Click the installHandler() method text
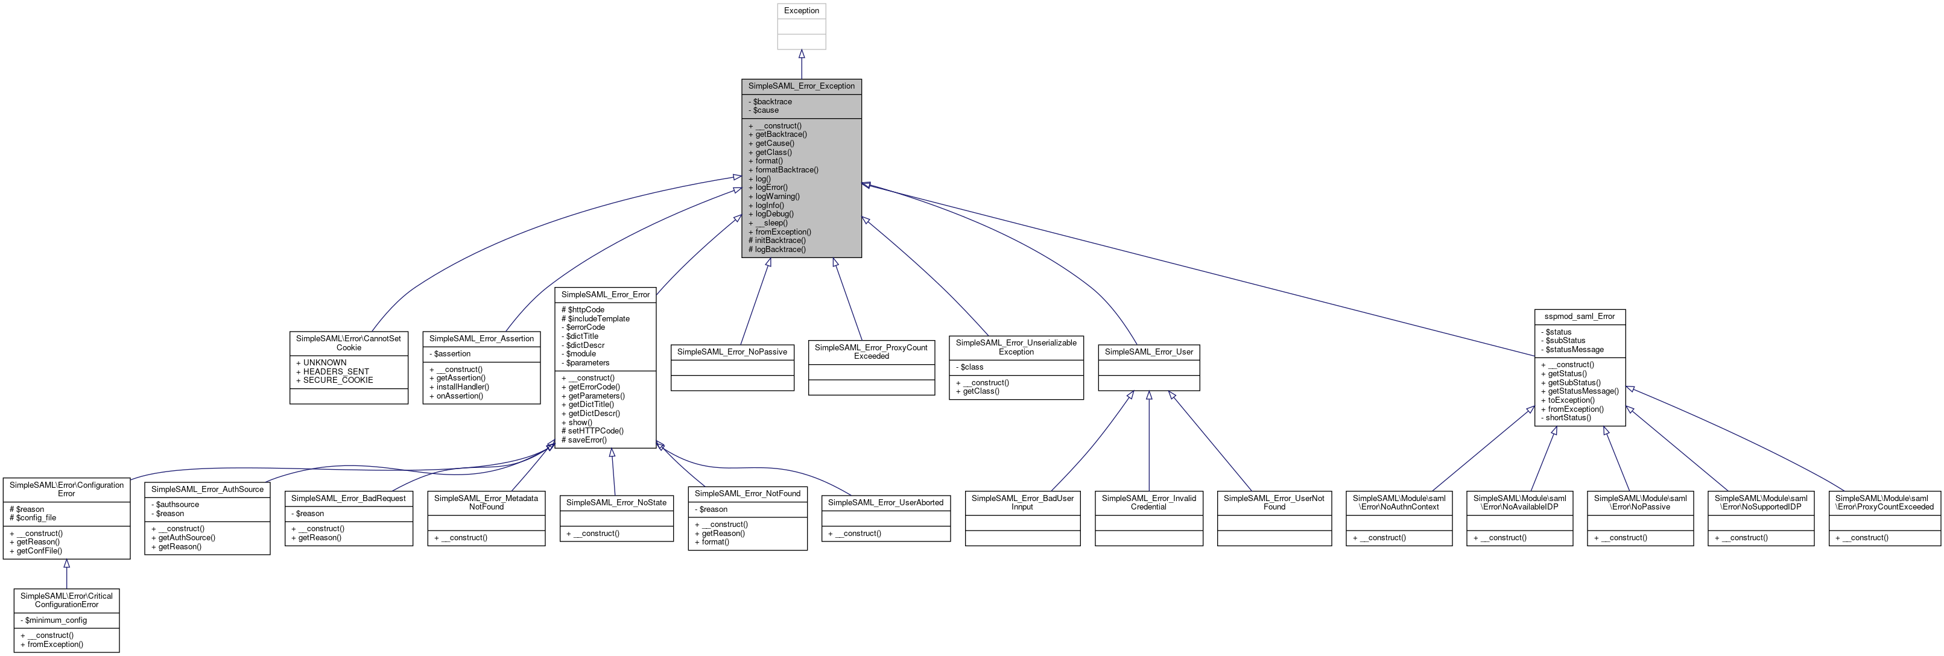 tap(459, 387)
